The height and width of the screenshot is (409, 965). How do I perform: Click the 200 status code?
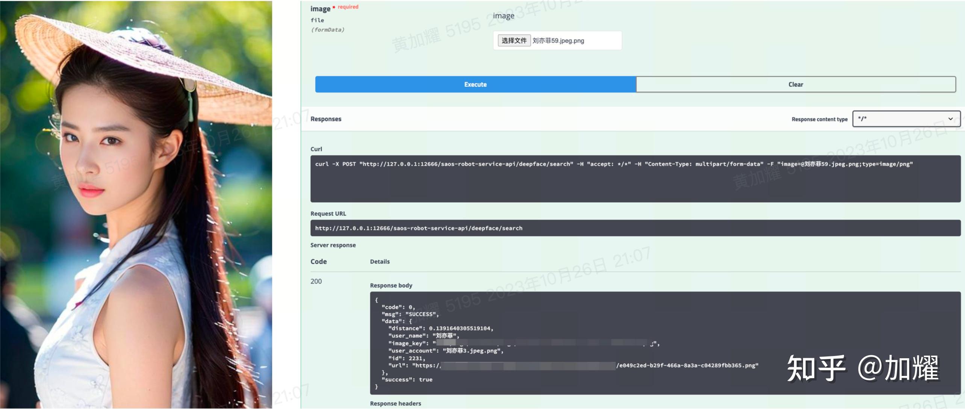coord(316,281)
